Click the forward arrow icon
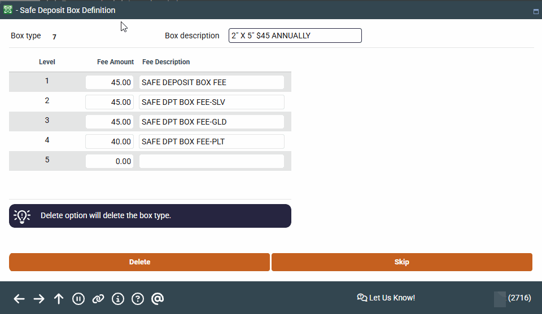Image resolution: width=542 pixels, height=314 pixels. (x=39, y=299)
